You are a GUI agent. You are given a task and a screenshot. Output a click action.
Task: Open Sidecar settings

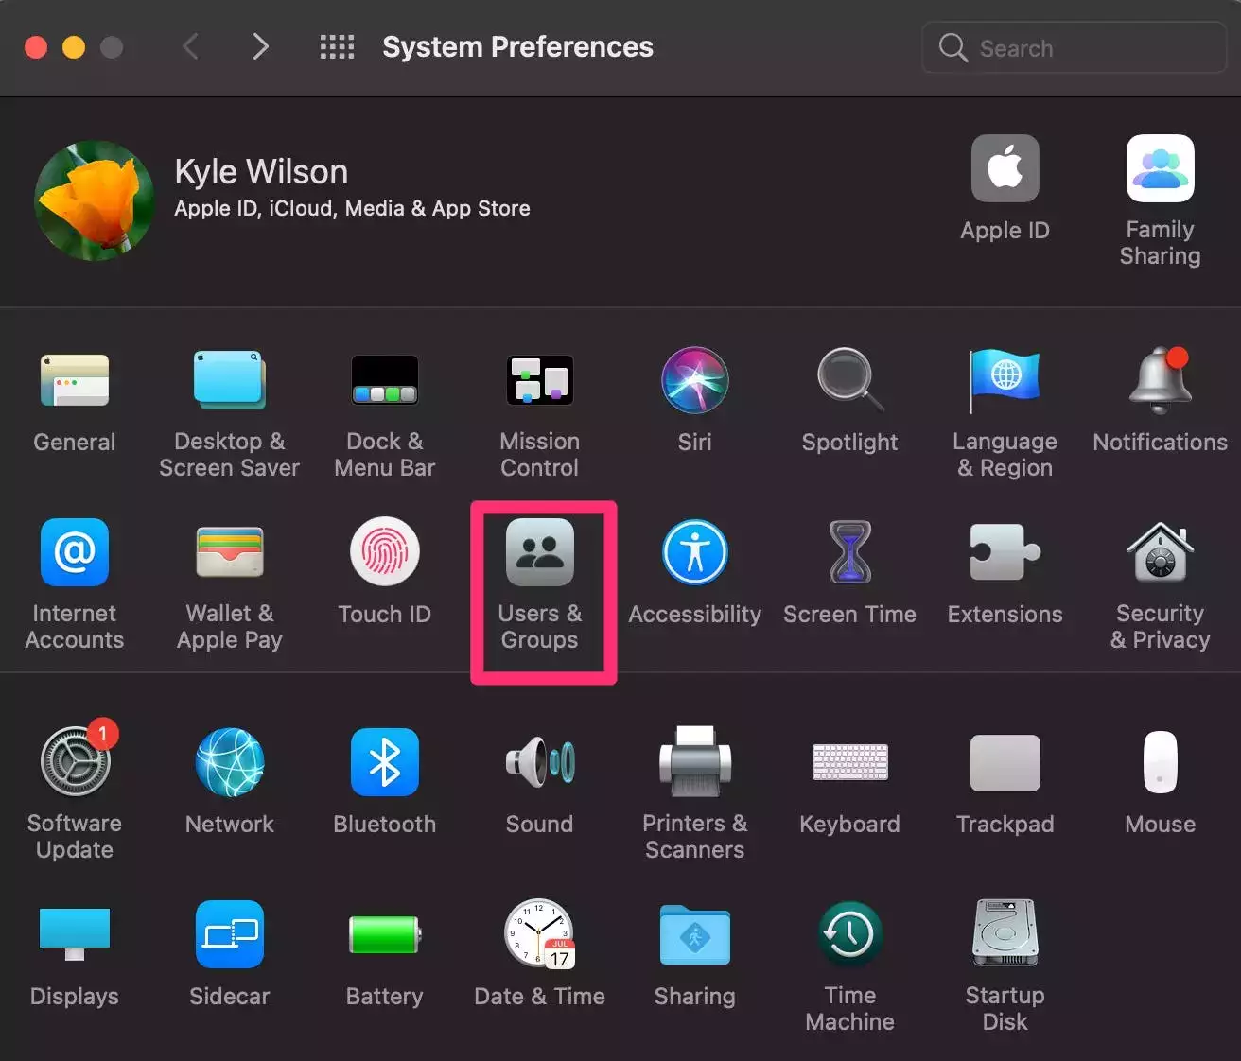pyautogui.click(x=229, y=935)
